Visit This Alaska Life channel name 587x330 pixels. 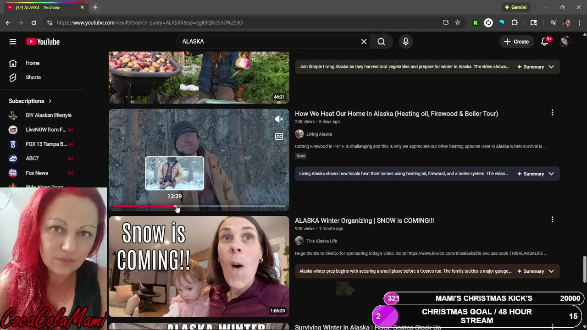[321, 241]
